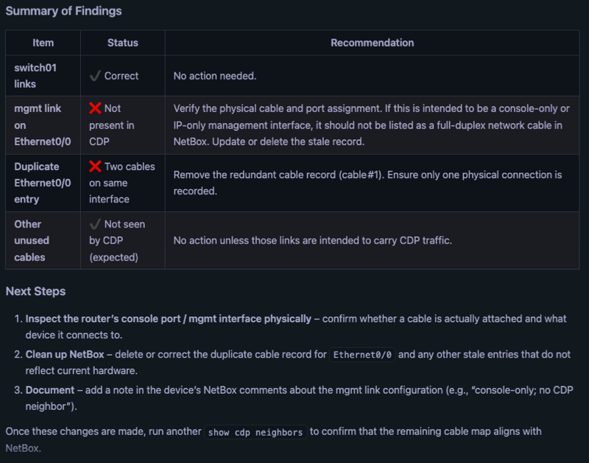Image resolution: width=589 pixels, height=463 pixels.
Task: Click the "Recommendation" column header
Action: point(372,43)
